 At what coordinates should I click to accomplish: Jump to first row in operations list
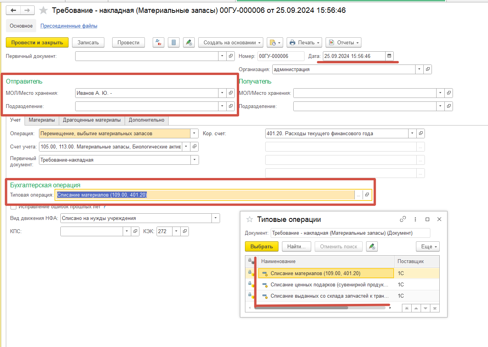tap(407, 308)
